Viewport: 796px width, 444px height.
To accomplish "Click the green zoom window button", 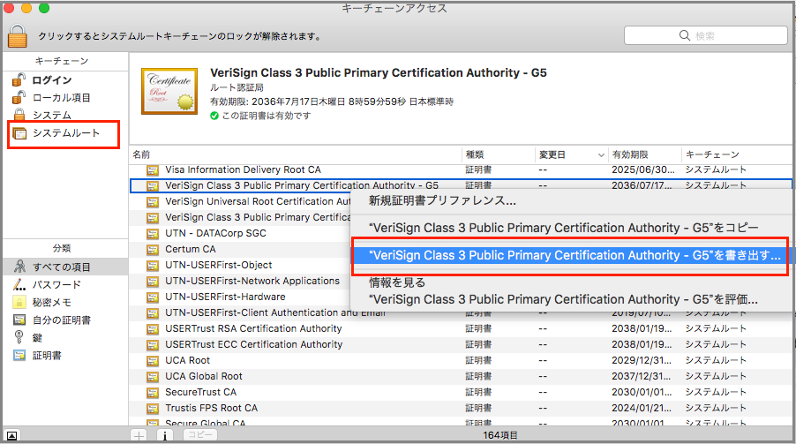I will point(44,8).
